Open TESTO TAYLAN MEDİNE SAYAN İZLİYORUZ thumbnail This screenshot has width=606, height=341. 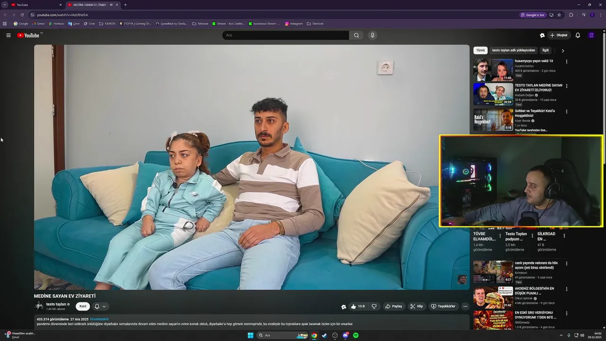pyautogui.click(x=493, y=94)
